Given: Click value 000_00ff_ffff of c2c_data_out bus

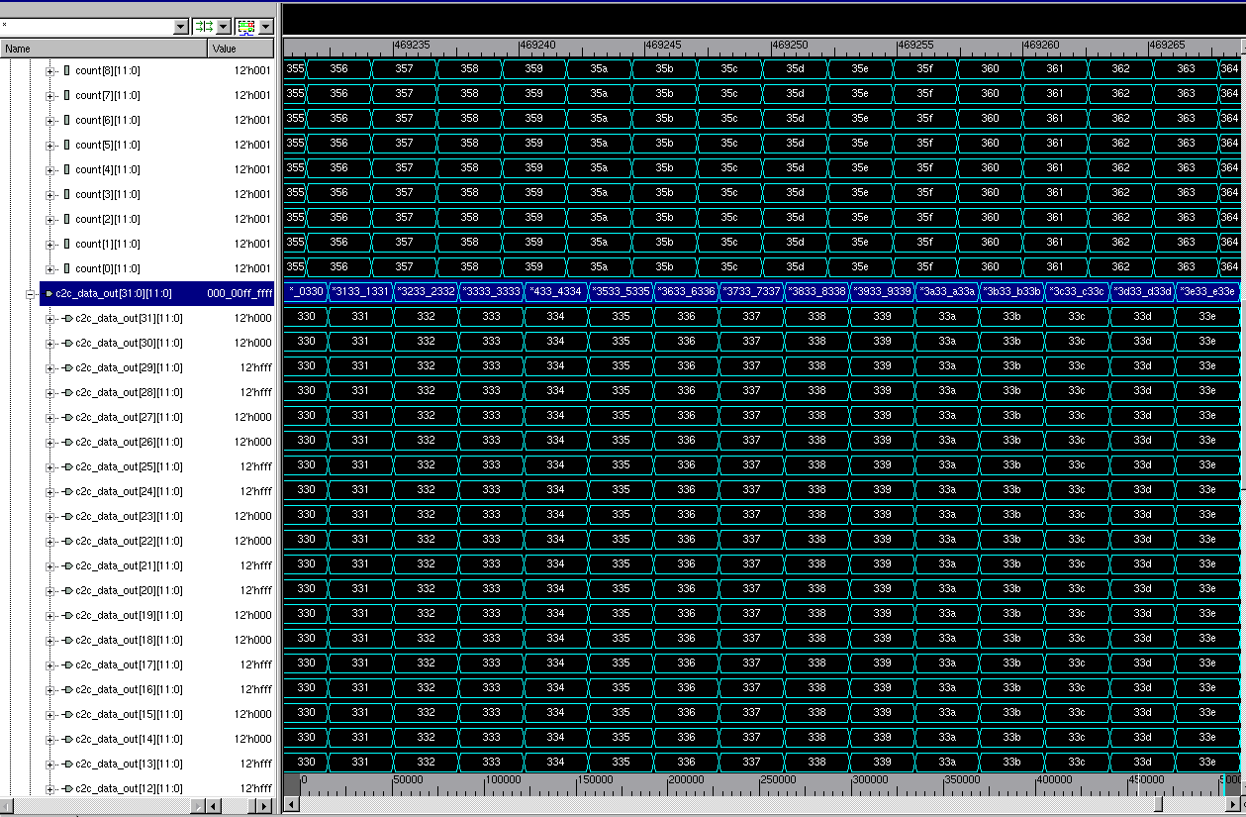Looking at the screenshot, I should (x=240, y=293).
